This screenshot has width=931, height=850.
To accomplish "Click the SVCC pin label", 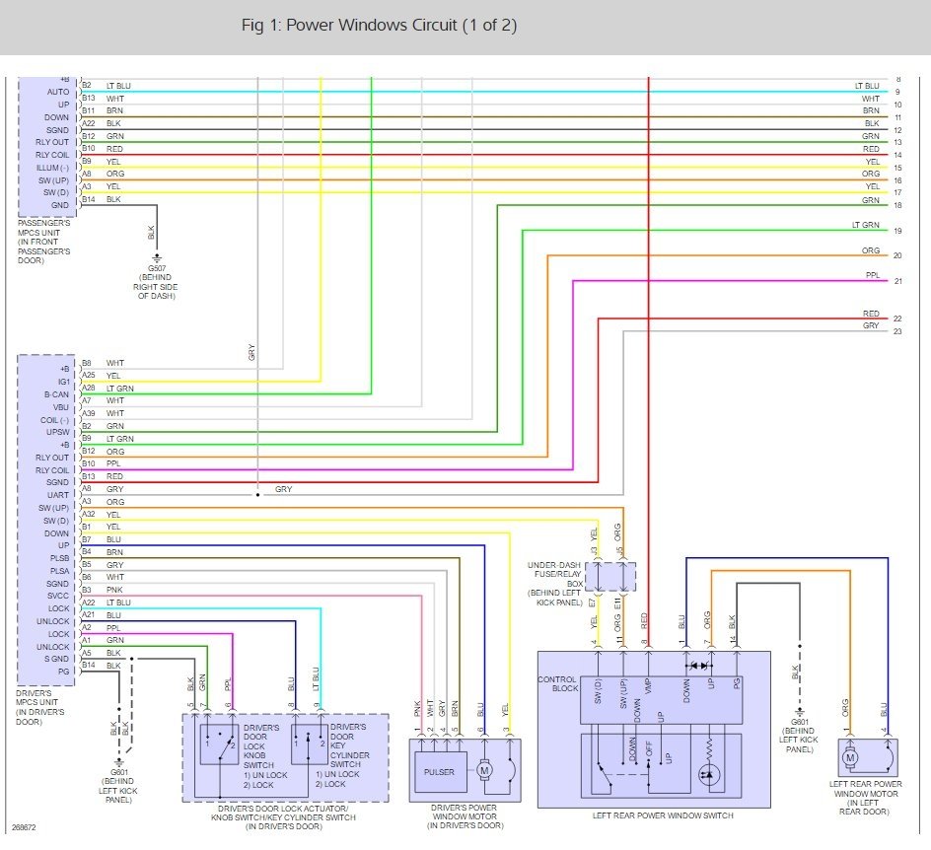I will pyautogui.click(x=58, y=596).
